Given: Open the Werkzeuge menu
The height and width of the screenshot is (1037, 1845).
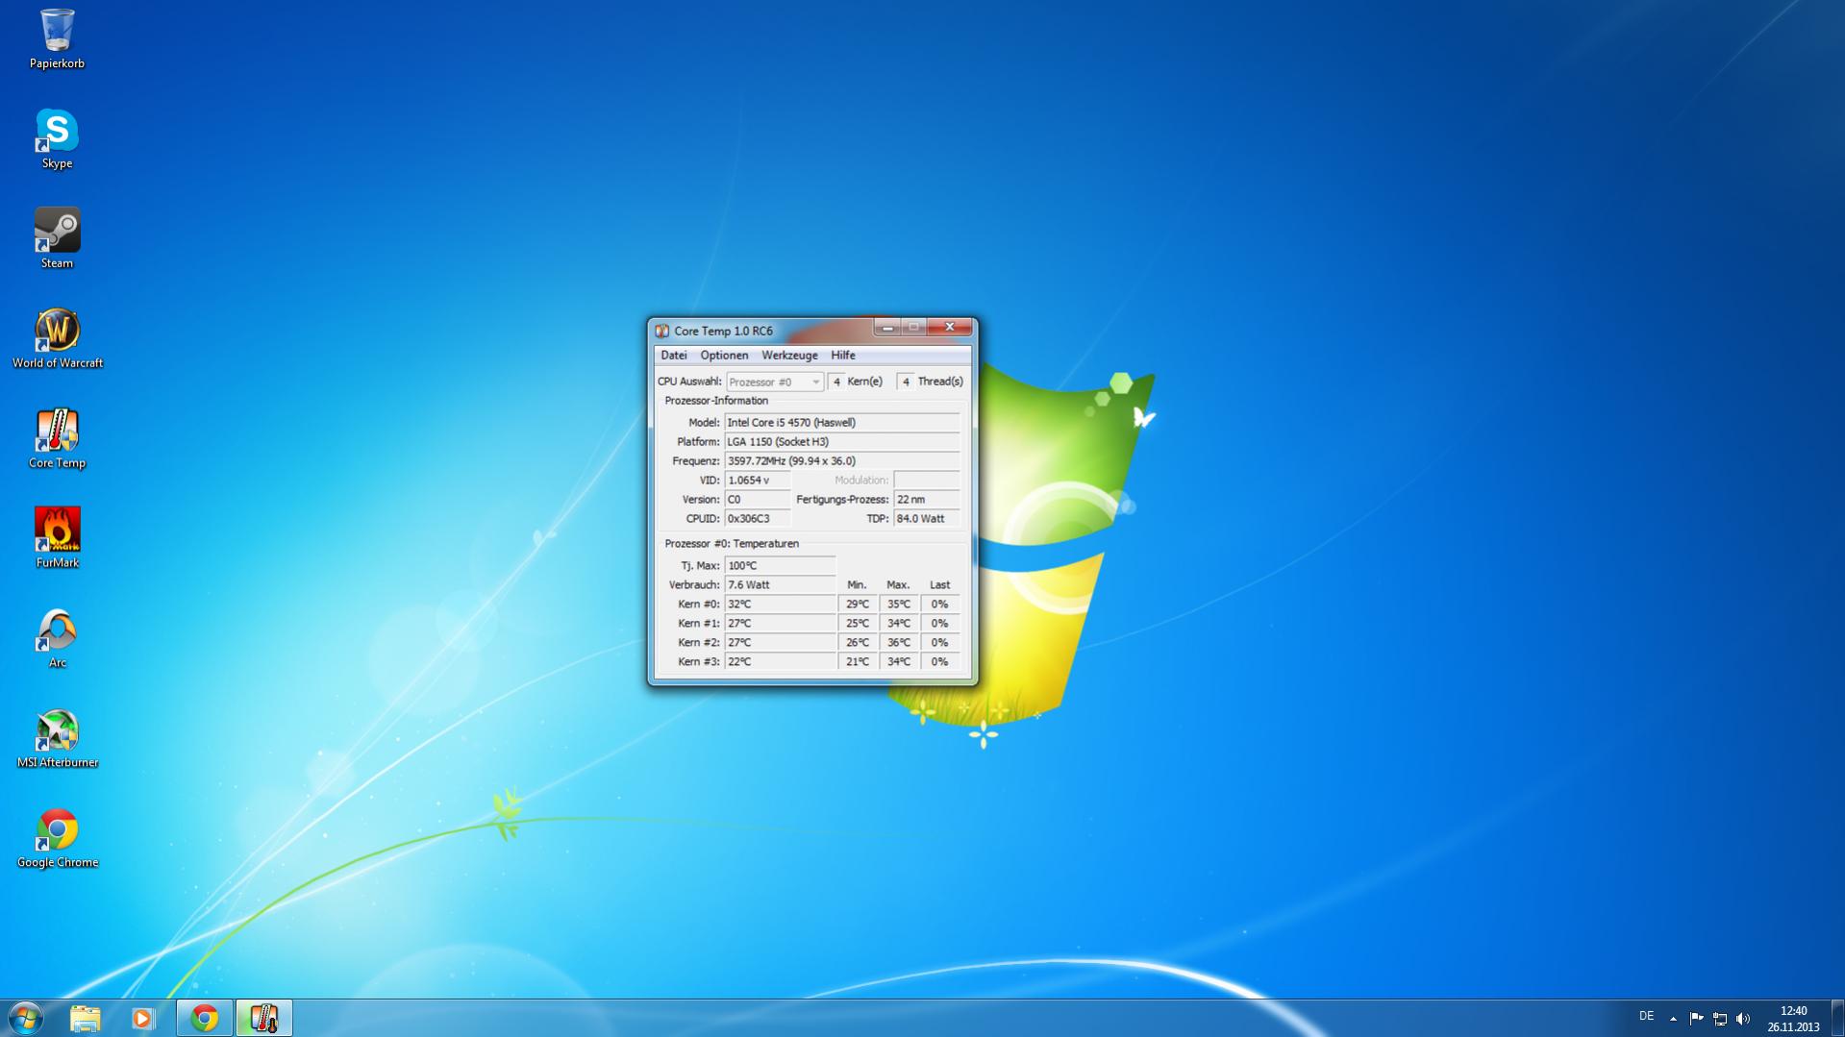Looking at the screenshot, I should click(x=789, y=356).
